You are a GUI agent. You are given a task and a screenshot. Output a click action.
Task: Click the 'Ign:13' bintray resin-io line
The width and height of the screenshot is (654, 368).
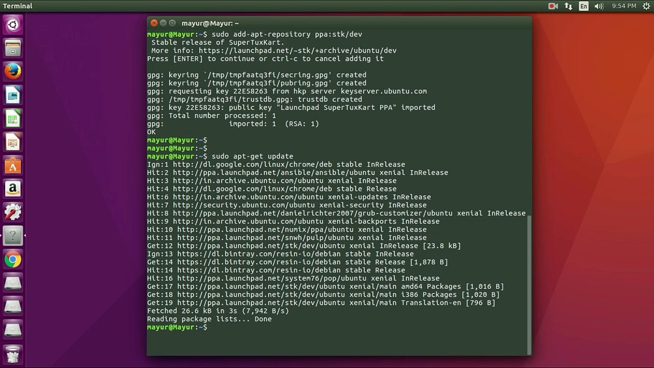click(281, 255)
